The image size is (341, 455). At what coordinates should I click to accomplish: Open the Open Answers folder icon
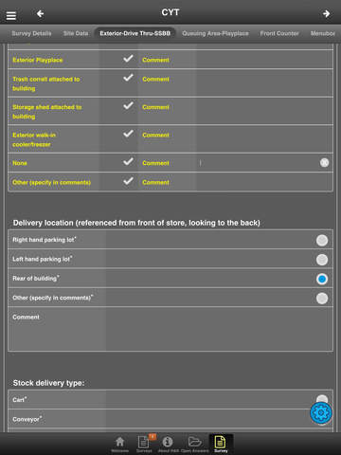click(194, 444)
